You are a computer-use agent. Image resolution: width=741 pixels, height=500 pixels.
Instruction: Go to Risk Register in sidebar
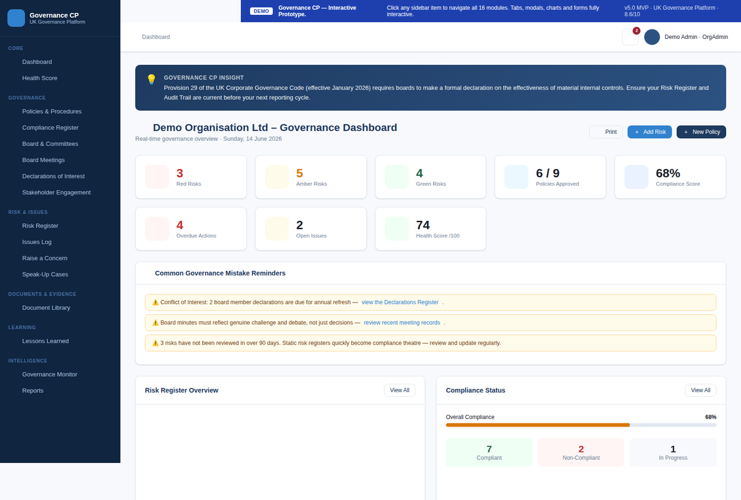tap(60, 226)
